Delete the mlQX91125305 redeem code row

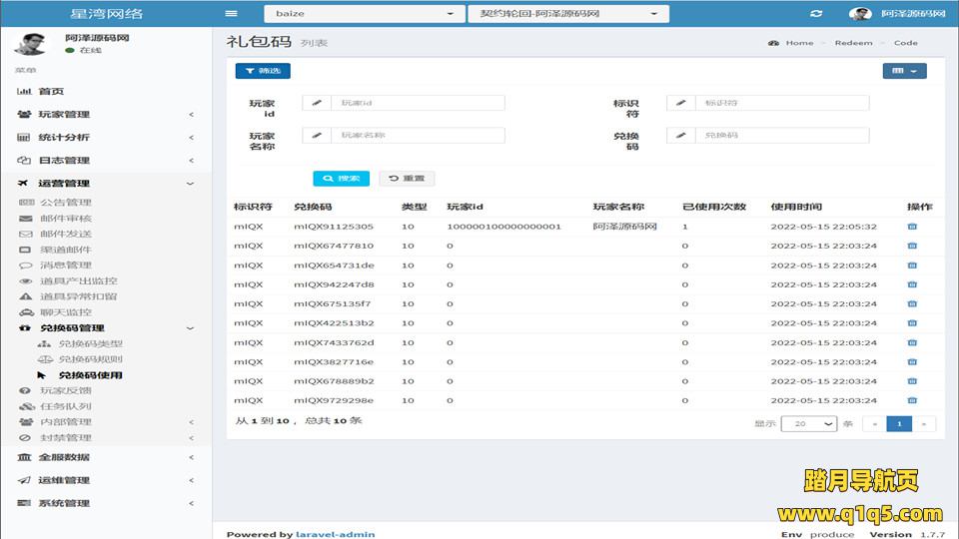911,227
